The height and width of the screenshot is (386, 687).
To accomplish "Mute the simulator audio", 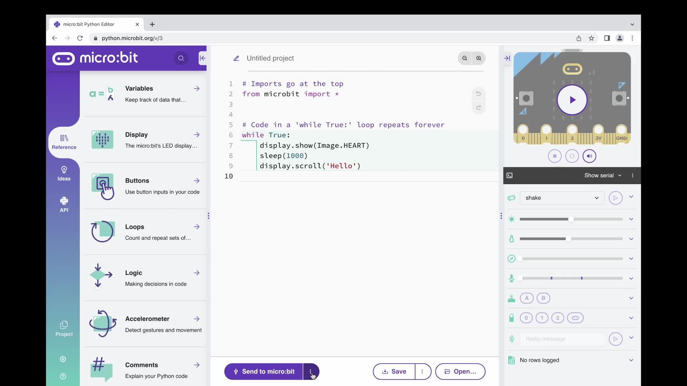I will click(589, 156).
